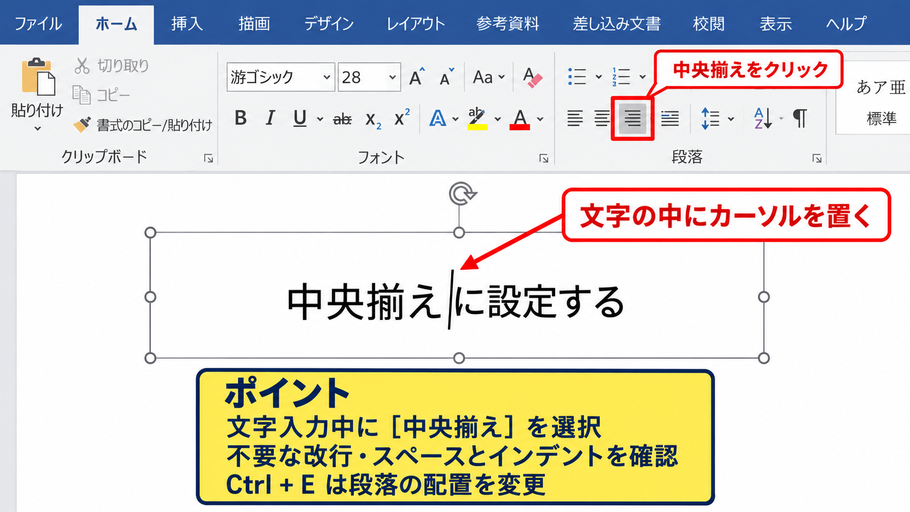Toggle Strikethrough formatting

[x=342, y=119]
